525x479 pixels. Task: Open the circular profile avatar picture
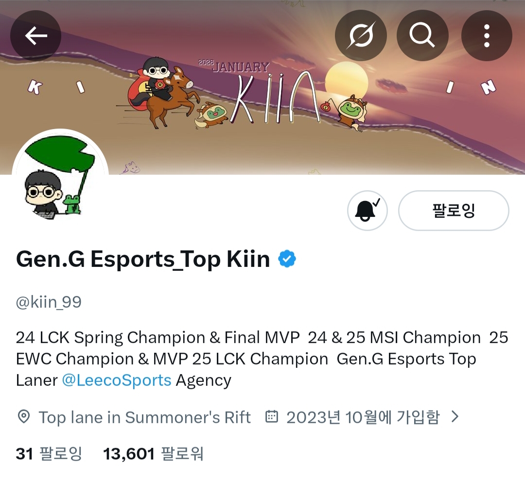pos(60,177)
